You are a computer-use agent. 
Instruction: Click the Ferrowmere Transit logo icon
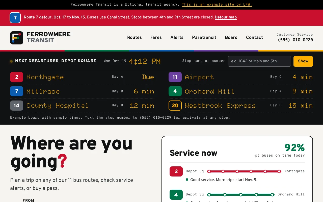[17, 38]
